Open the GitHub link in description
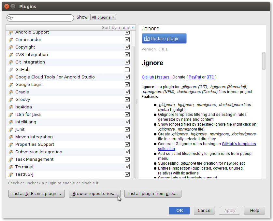Screen dimensions: 273x221 pyautogui.click(x=148, y=77)
